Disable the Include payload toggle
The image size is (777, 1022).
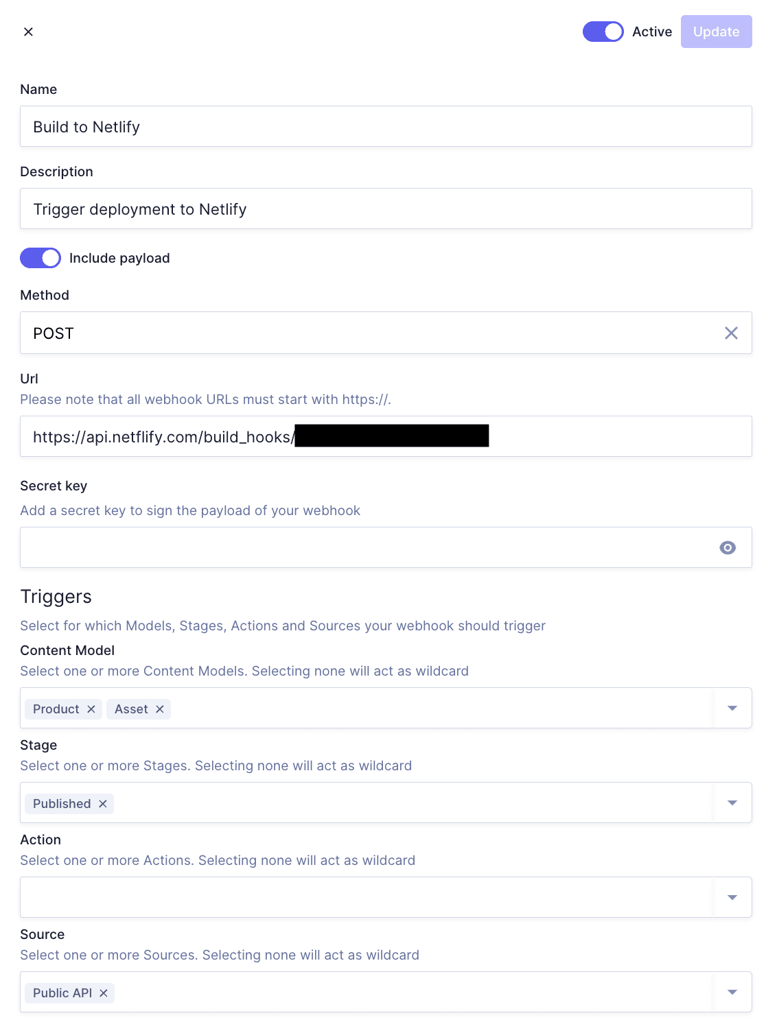(40, 258)
